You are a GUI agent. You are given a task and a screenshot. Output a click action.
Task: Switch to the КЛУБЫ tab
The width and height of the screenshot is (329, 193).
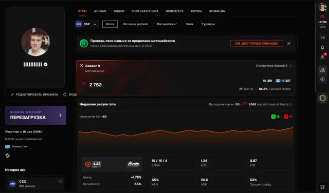(196, 11)
